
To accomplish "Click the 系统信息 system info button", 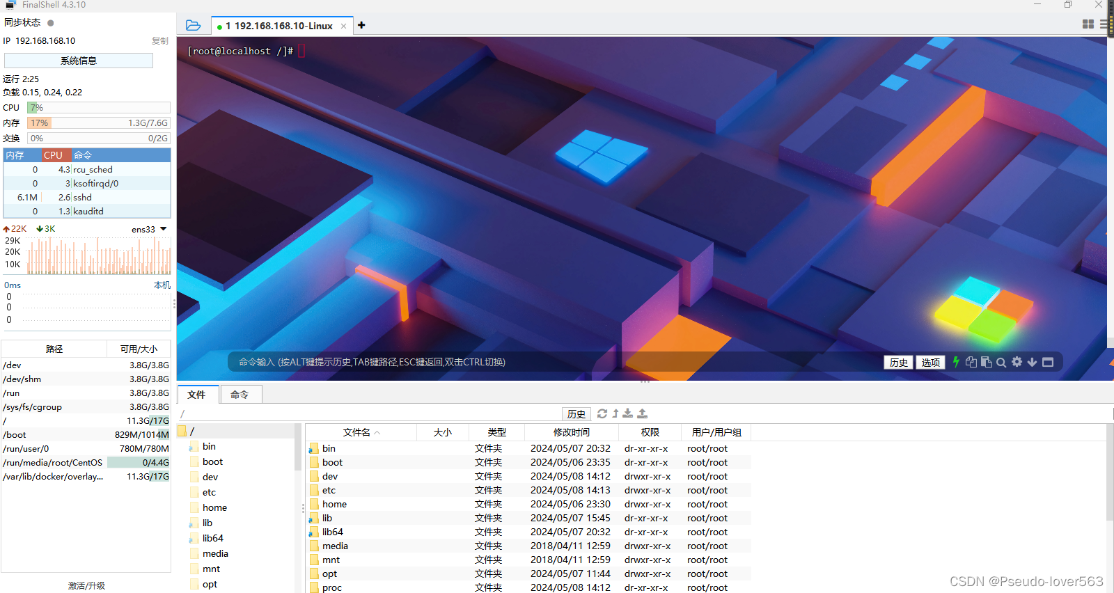I will point(79,61).
